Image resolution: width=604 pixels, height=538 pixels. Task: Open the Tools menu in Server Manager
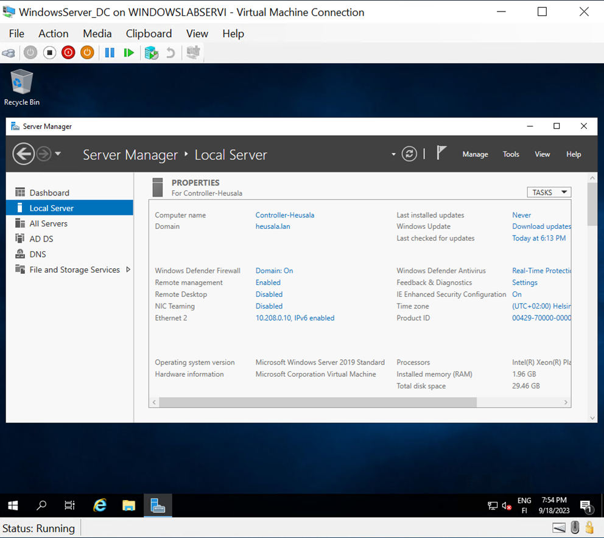coord(511,154)
